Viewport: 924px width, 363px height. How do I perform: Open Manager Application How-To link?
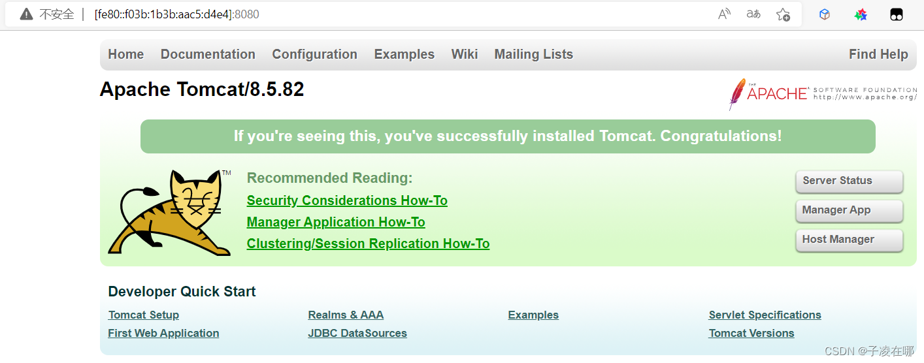[336, 222]
